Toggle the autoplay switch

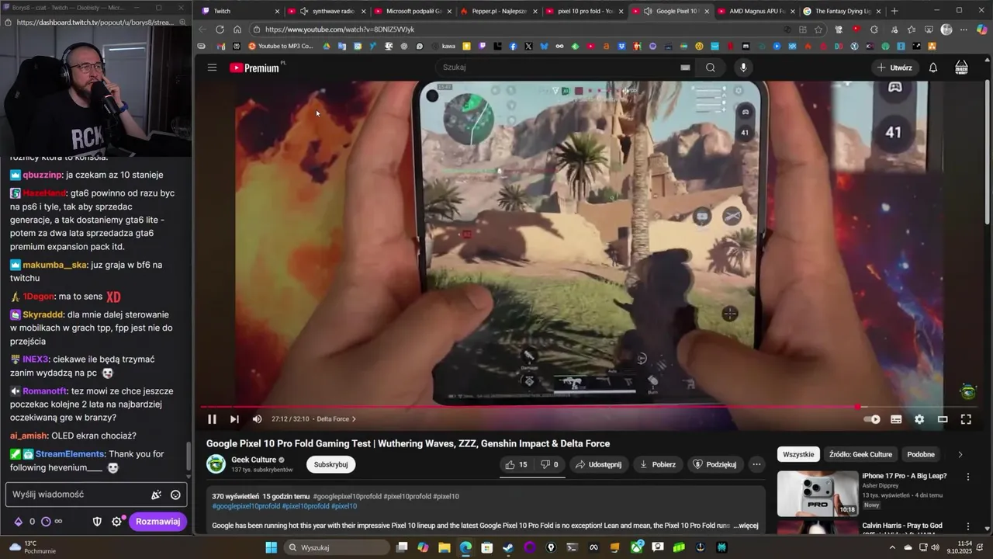point(872,419)
